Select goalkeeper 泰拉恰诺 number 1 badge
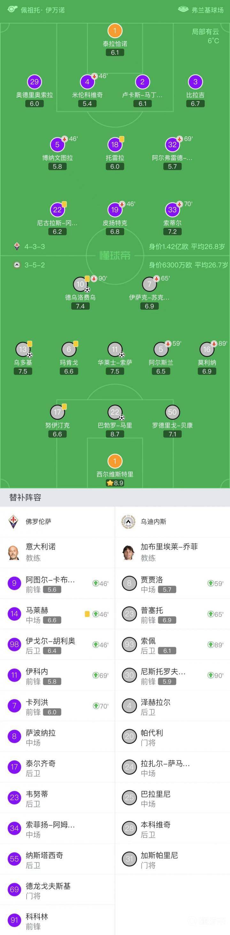 tap(115, 31)
